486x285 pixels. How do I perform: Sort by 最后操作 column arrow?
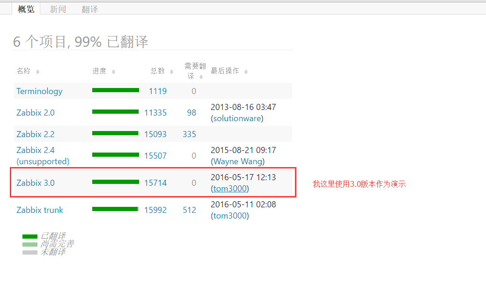[x=246, y=72]
